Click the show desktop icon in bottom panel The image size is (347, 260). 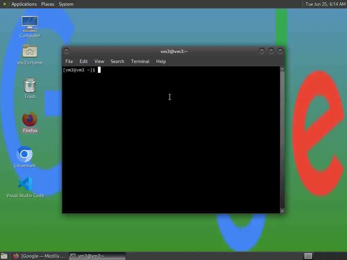(x=4, y=256)
